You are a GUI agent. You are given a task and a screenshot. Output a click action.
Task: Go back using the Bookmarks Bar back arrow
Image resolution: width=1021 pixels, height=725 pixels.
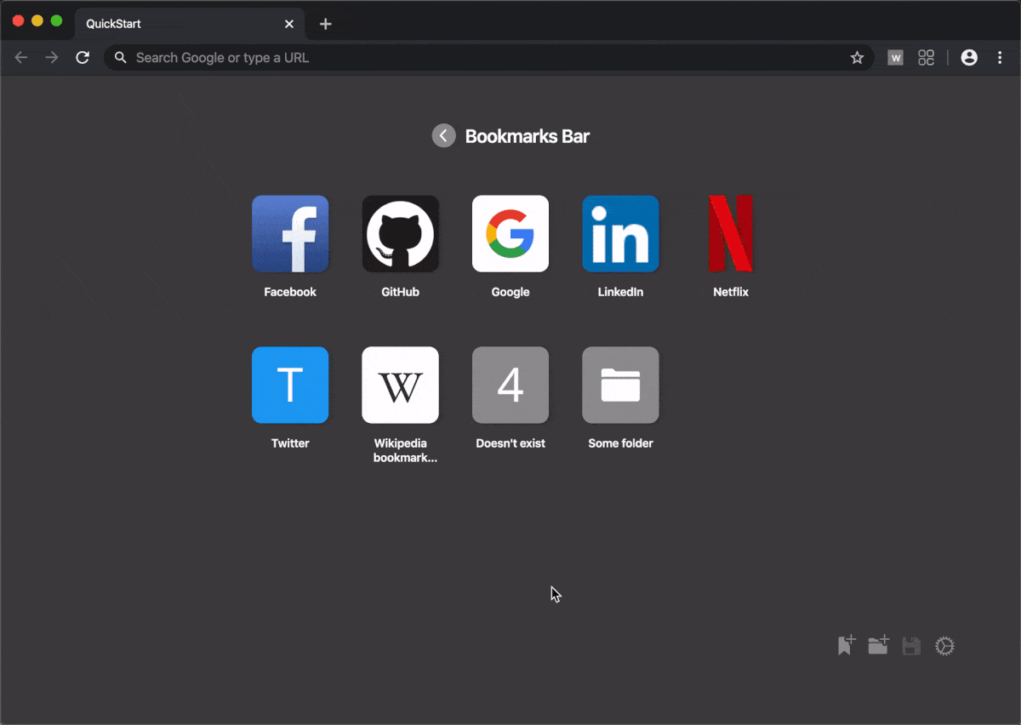(x=443, y=135)
